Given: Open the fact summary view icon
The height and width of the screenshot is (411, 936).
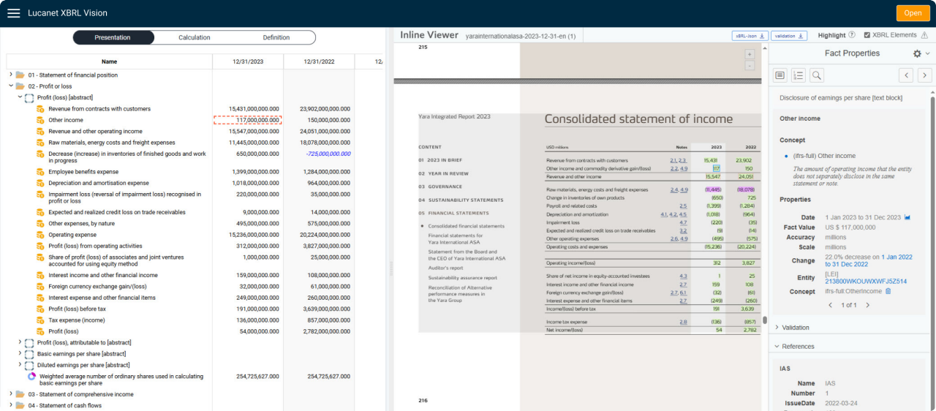Looking at the screenshot, I should [x=780, y=75].
